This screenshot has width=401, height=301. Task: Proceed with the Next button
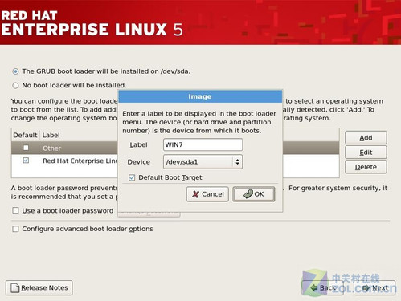click(374, 288)
